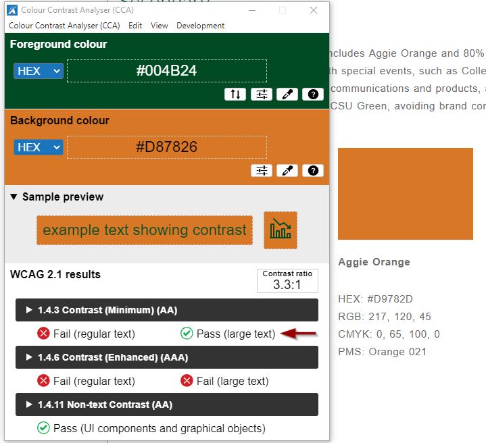486x443 pixels.
Task: Click the CCA app icon in title bar
Action: point(12,10)
